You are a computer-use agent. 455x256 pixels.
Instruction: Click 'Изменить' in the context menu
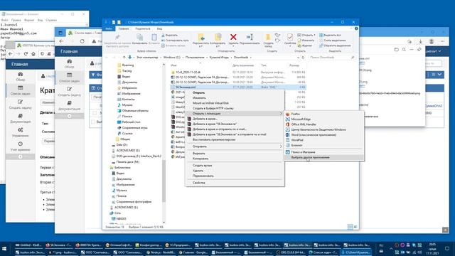(235, 98)
